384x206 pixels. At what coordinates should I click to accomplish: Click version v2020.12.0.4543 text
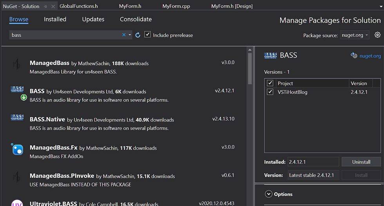(x=216, y=203)
